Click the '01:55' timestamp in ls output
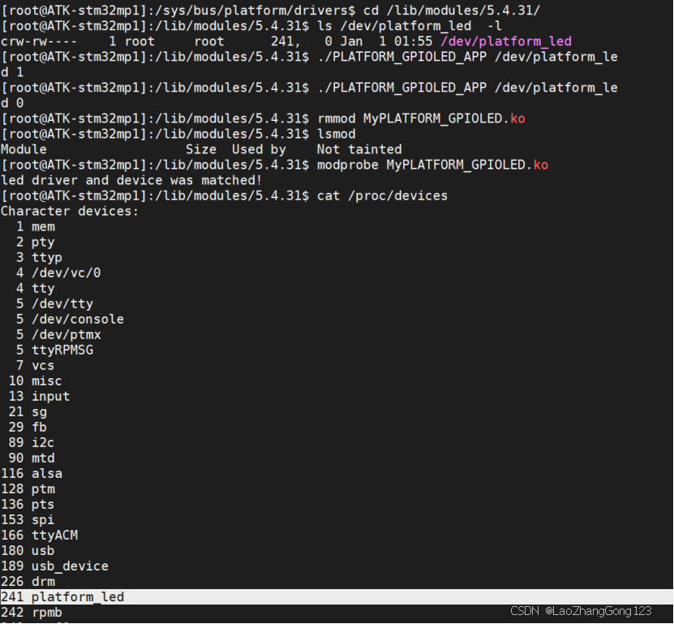Image resolution: width=674 pixels, height=624 pixels. point(413,41)
